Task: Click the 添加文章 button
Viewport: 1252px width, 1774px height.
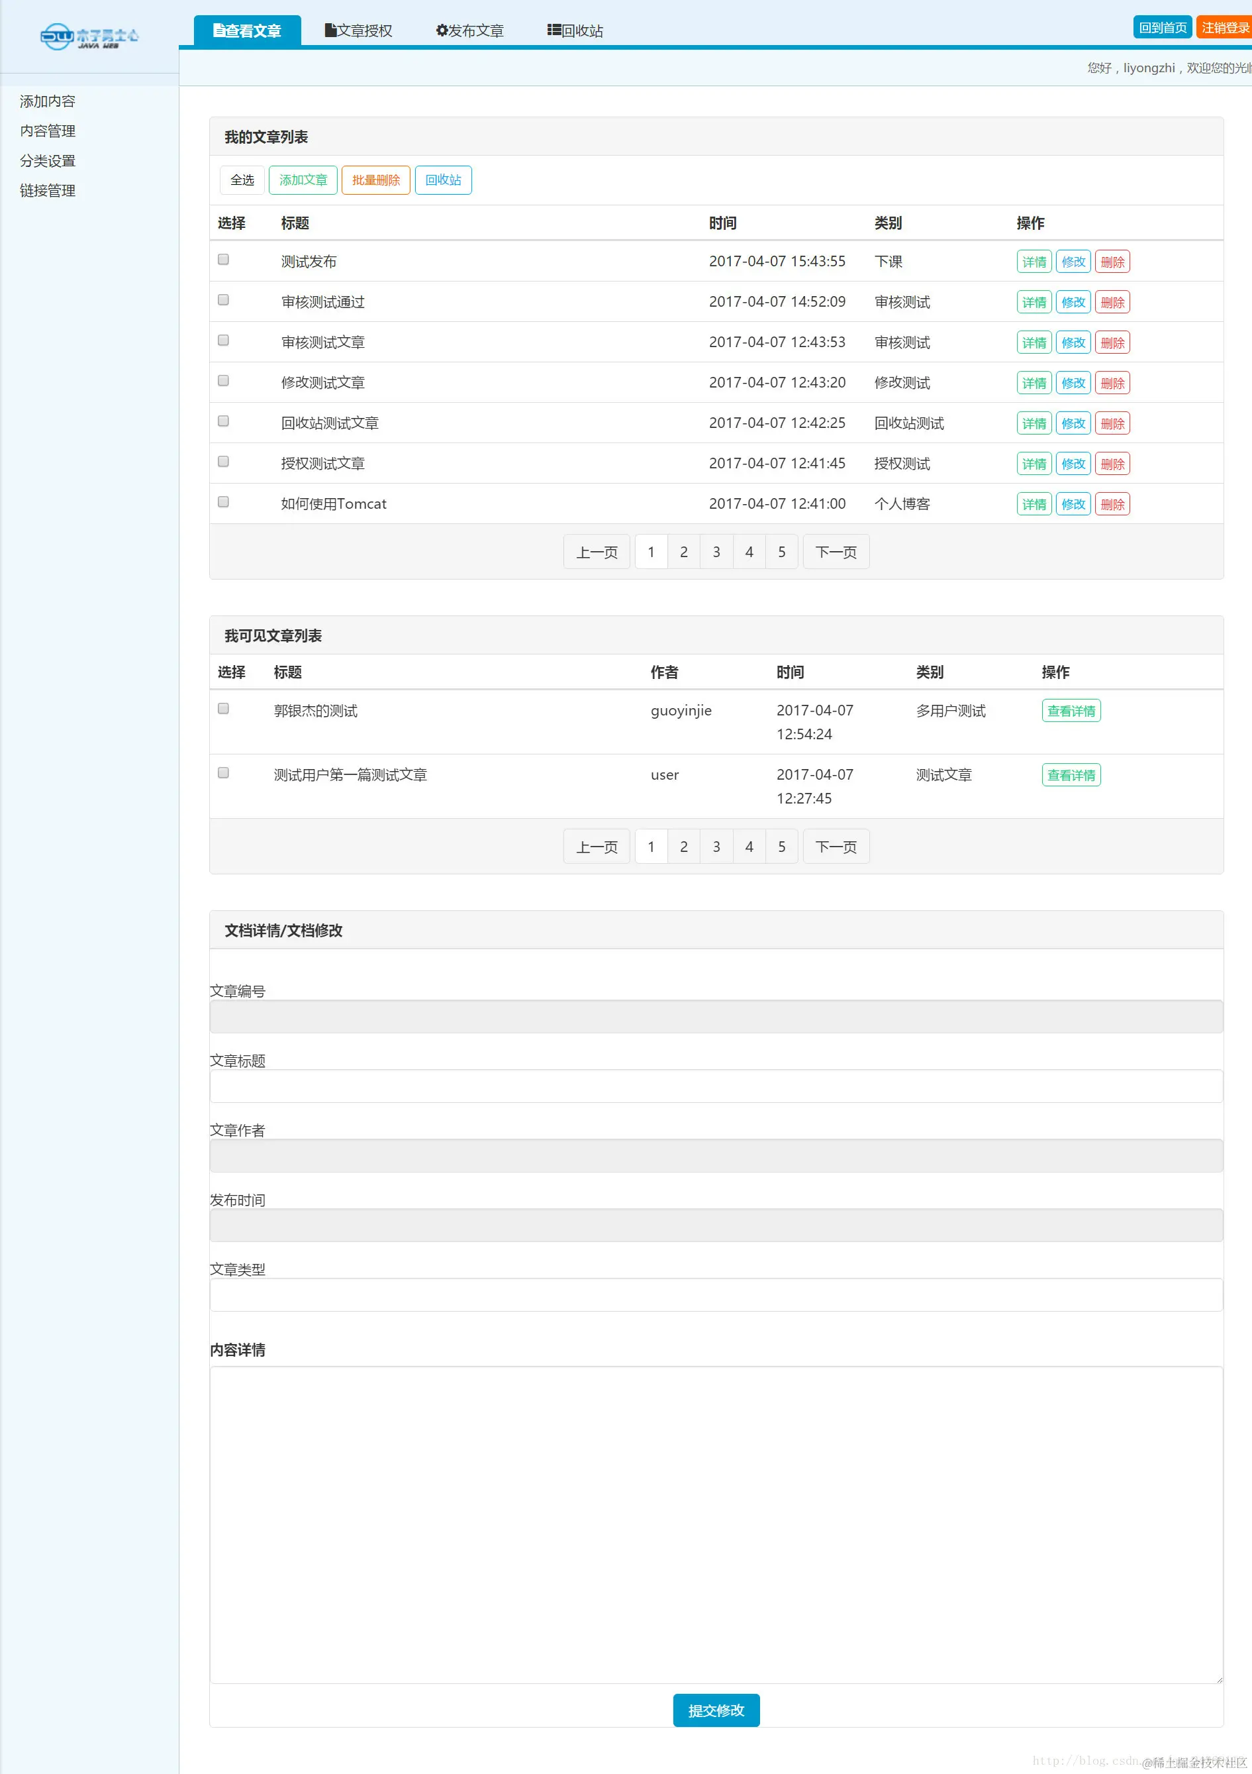Action: tap(303, 180)
